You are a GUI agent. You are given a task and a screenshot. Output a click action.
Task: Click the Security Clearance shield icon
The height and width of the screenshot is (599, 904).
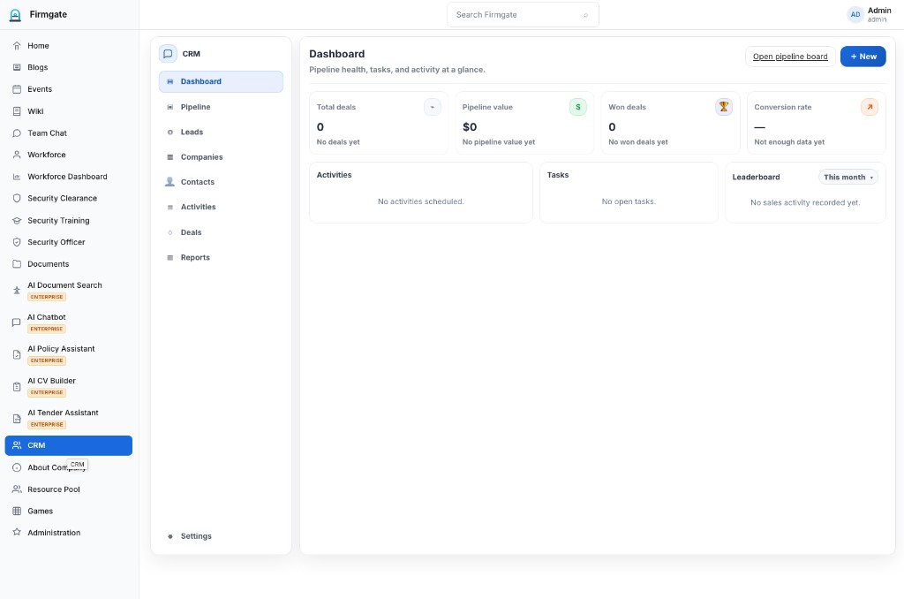click(x=17, y=198)
